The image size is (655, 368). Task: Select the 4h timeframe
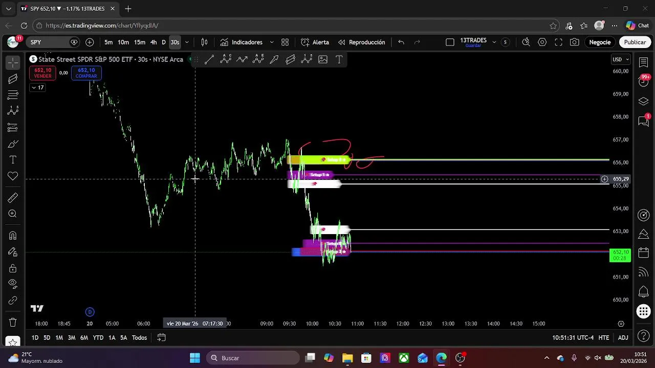click(154, 42)
